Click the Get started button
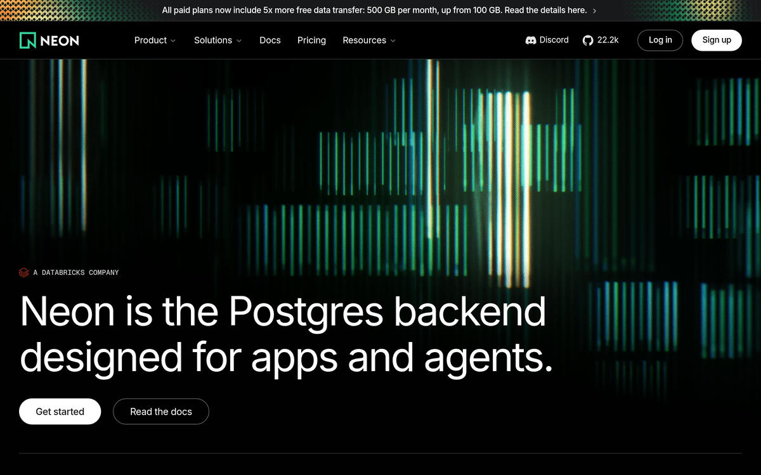This screenshot has width=761, height=475. (60, 412)
